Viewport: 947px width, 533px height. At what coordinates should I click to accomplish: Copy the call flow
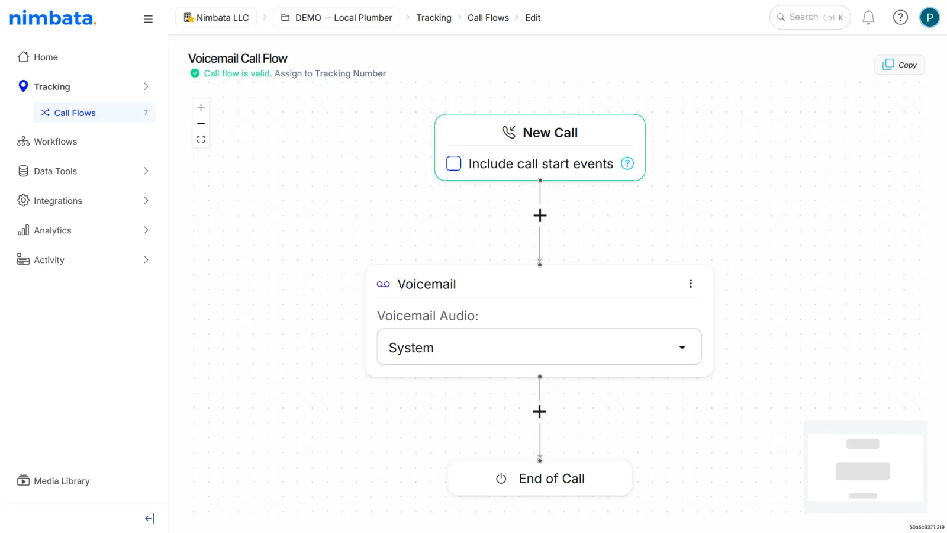(x=900, y=65)
